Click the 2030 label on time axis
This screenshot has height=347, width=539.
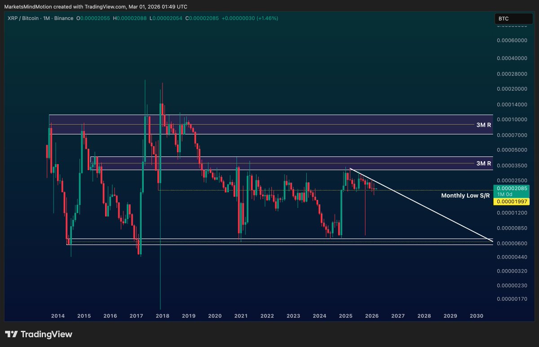click(476, 316)
